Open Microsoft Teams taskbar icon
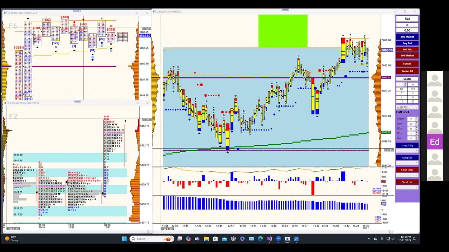The height and width of the screenshot is (252, 449). (x=197, y=239)
